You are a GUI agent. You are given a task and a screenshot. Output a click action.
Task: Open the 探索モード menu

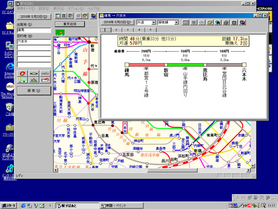(x=26, y=9)
